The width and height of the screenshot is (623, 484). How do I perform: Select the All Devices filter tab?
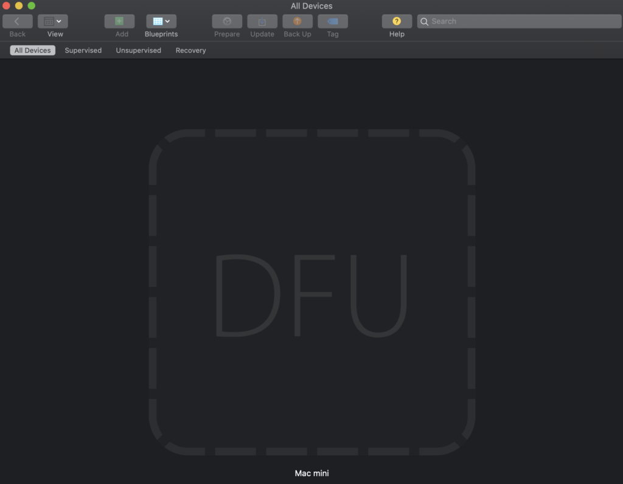(x=33, y=50)
